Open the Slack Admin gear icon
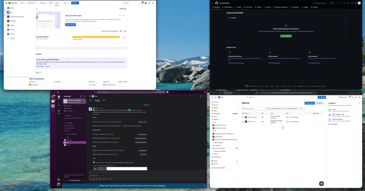 pos(59,111)
